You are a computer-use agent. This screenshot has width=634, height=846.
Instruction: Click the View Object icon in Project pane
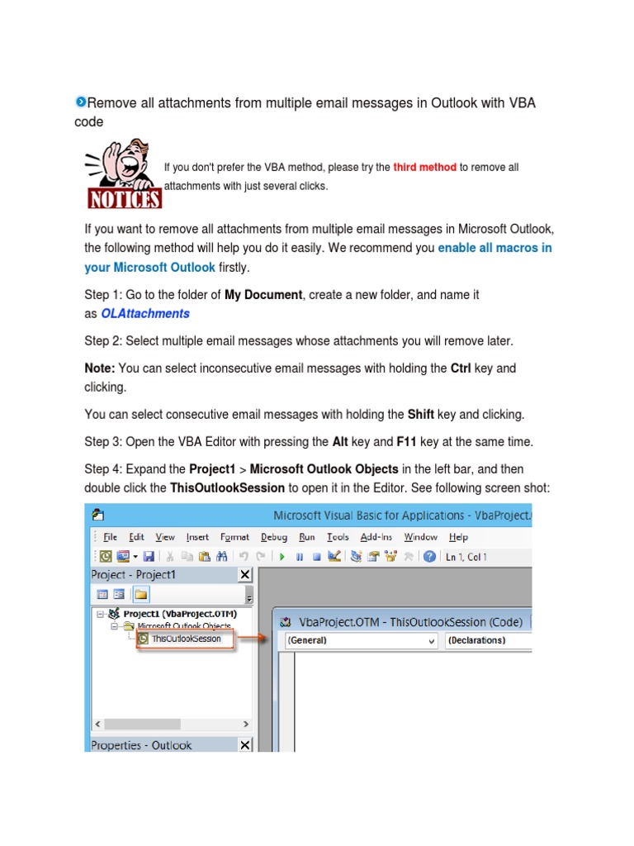[119, 595]
